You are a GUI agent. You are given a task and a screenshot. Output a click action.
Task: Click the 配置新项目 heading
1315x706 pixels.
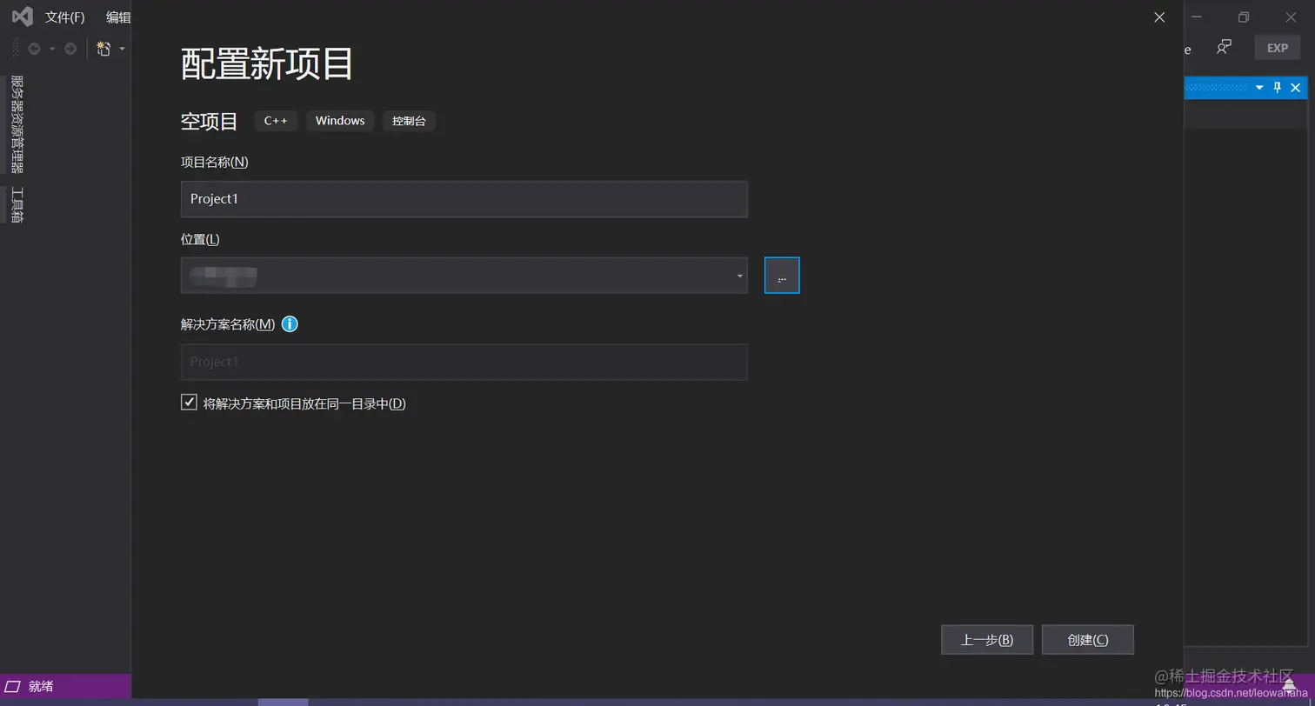coord(267,64)
